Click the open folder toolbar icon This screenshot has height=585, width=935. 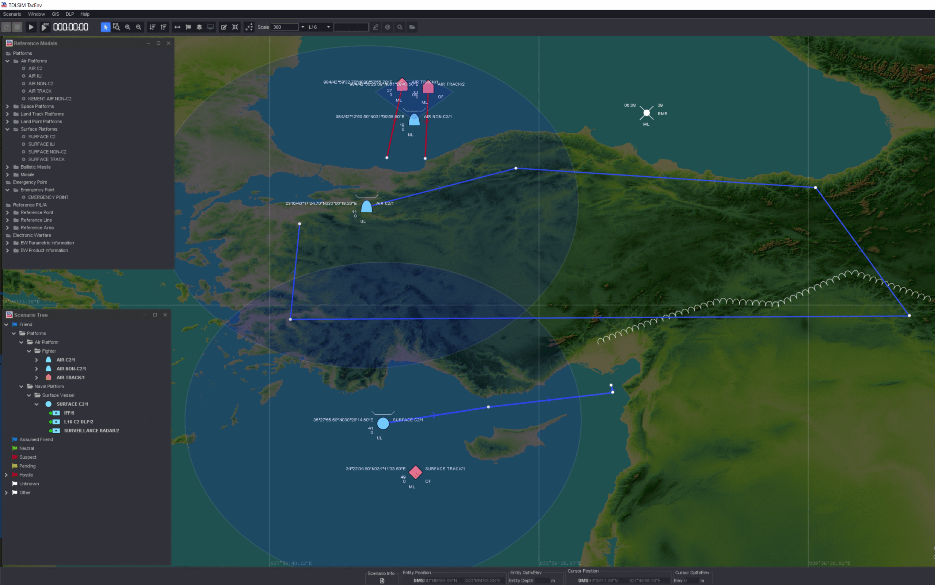[x=412, y=27]
